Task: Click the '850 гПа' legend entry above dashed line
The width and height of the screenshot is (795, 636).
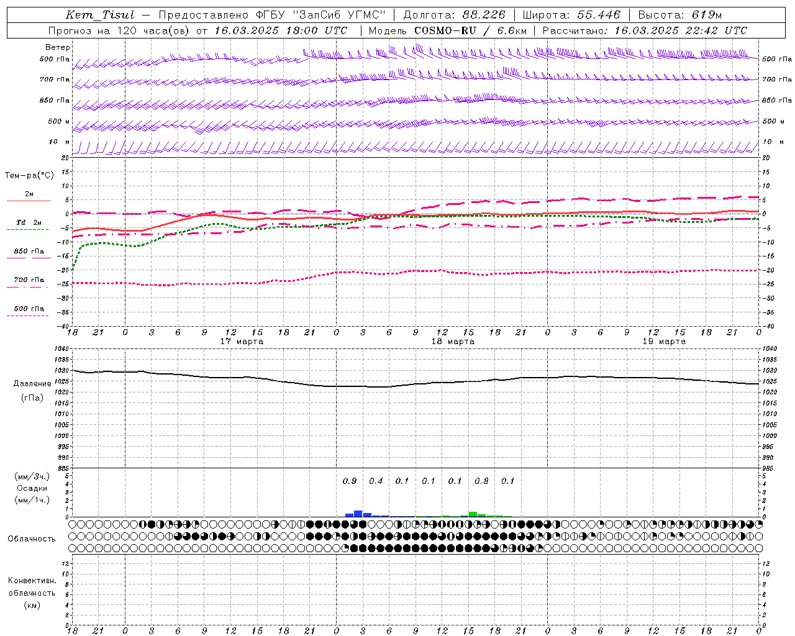Action: [x=29, y=252]
